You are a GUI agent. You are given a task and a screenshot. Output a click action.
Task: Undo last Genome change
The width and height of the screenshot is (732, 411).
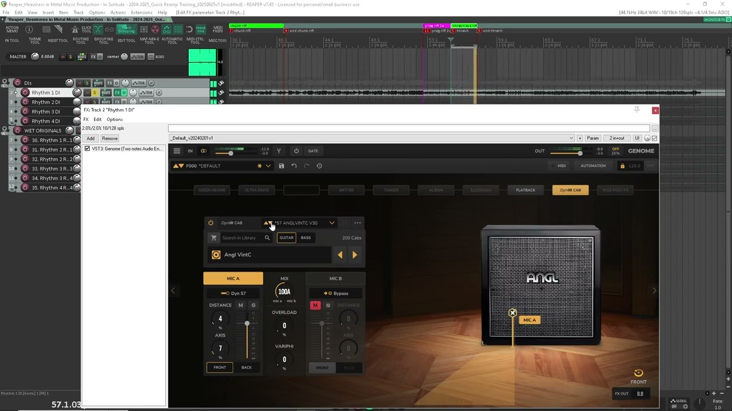(x=294, y=166)
